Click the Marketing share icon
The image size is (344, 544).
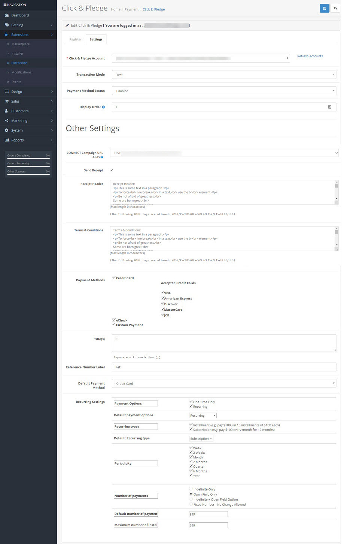coord(7,121)
